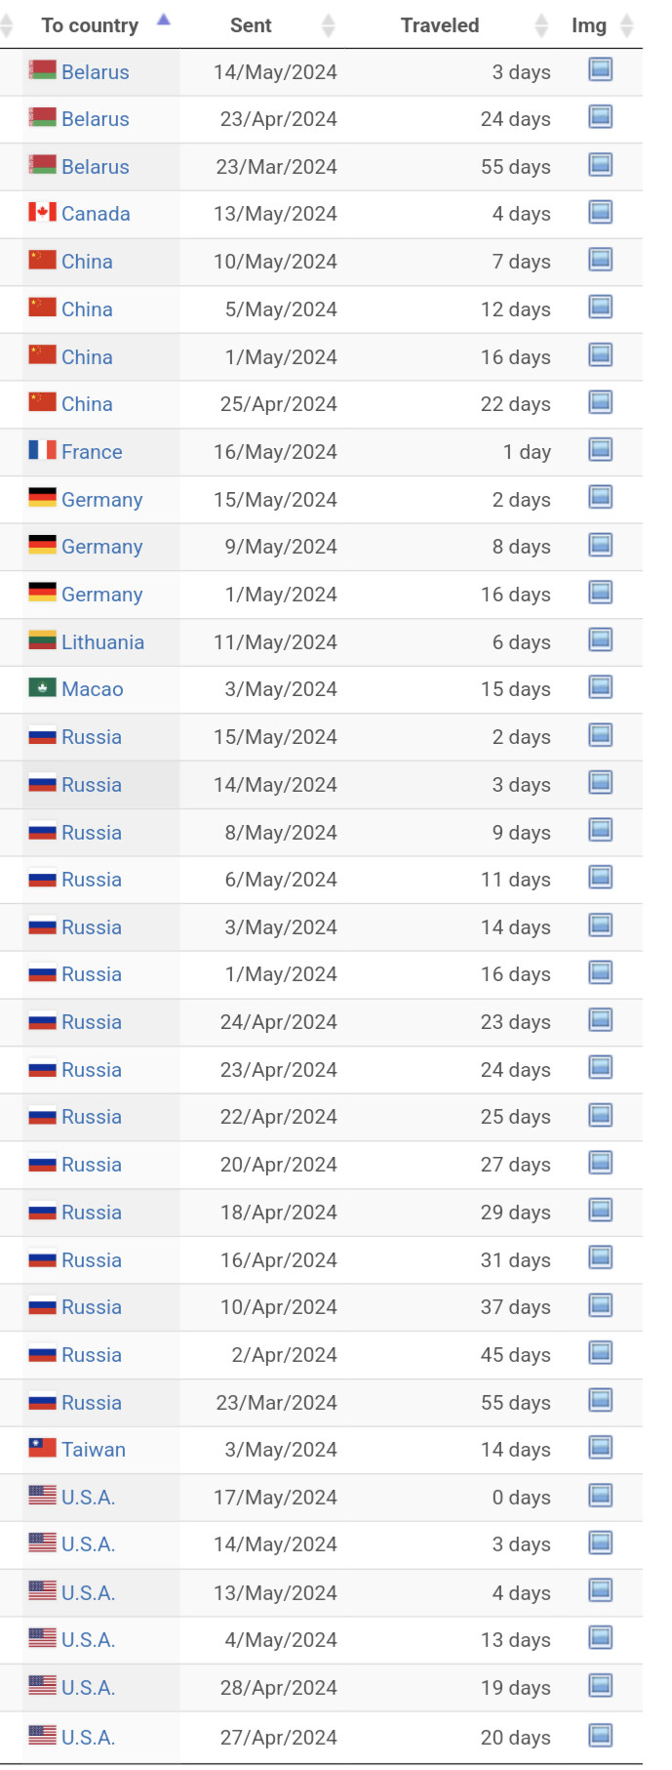Open image icon for Macao 3/May/2024 row
Image resolution: width=672 pixels, height=1770 pixels.
(x=601, y=687)
